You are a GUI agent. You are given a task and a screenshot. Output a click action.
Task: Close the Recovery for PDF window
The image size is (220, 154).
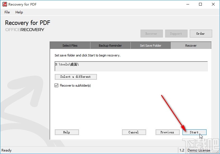tap(213, 4)
